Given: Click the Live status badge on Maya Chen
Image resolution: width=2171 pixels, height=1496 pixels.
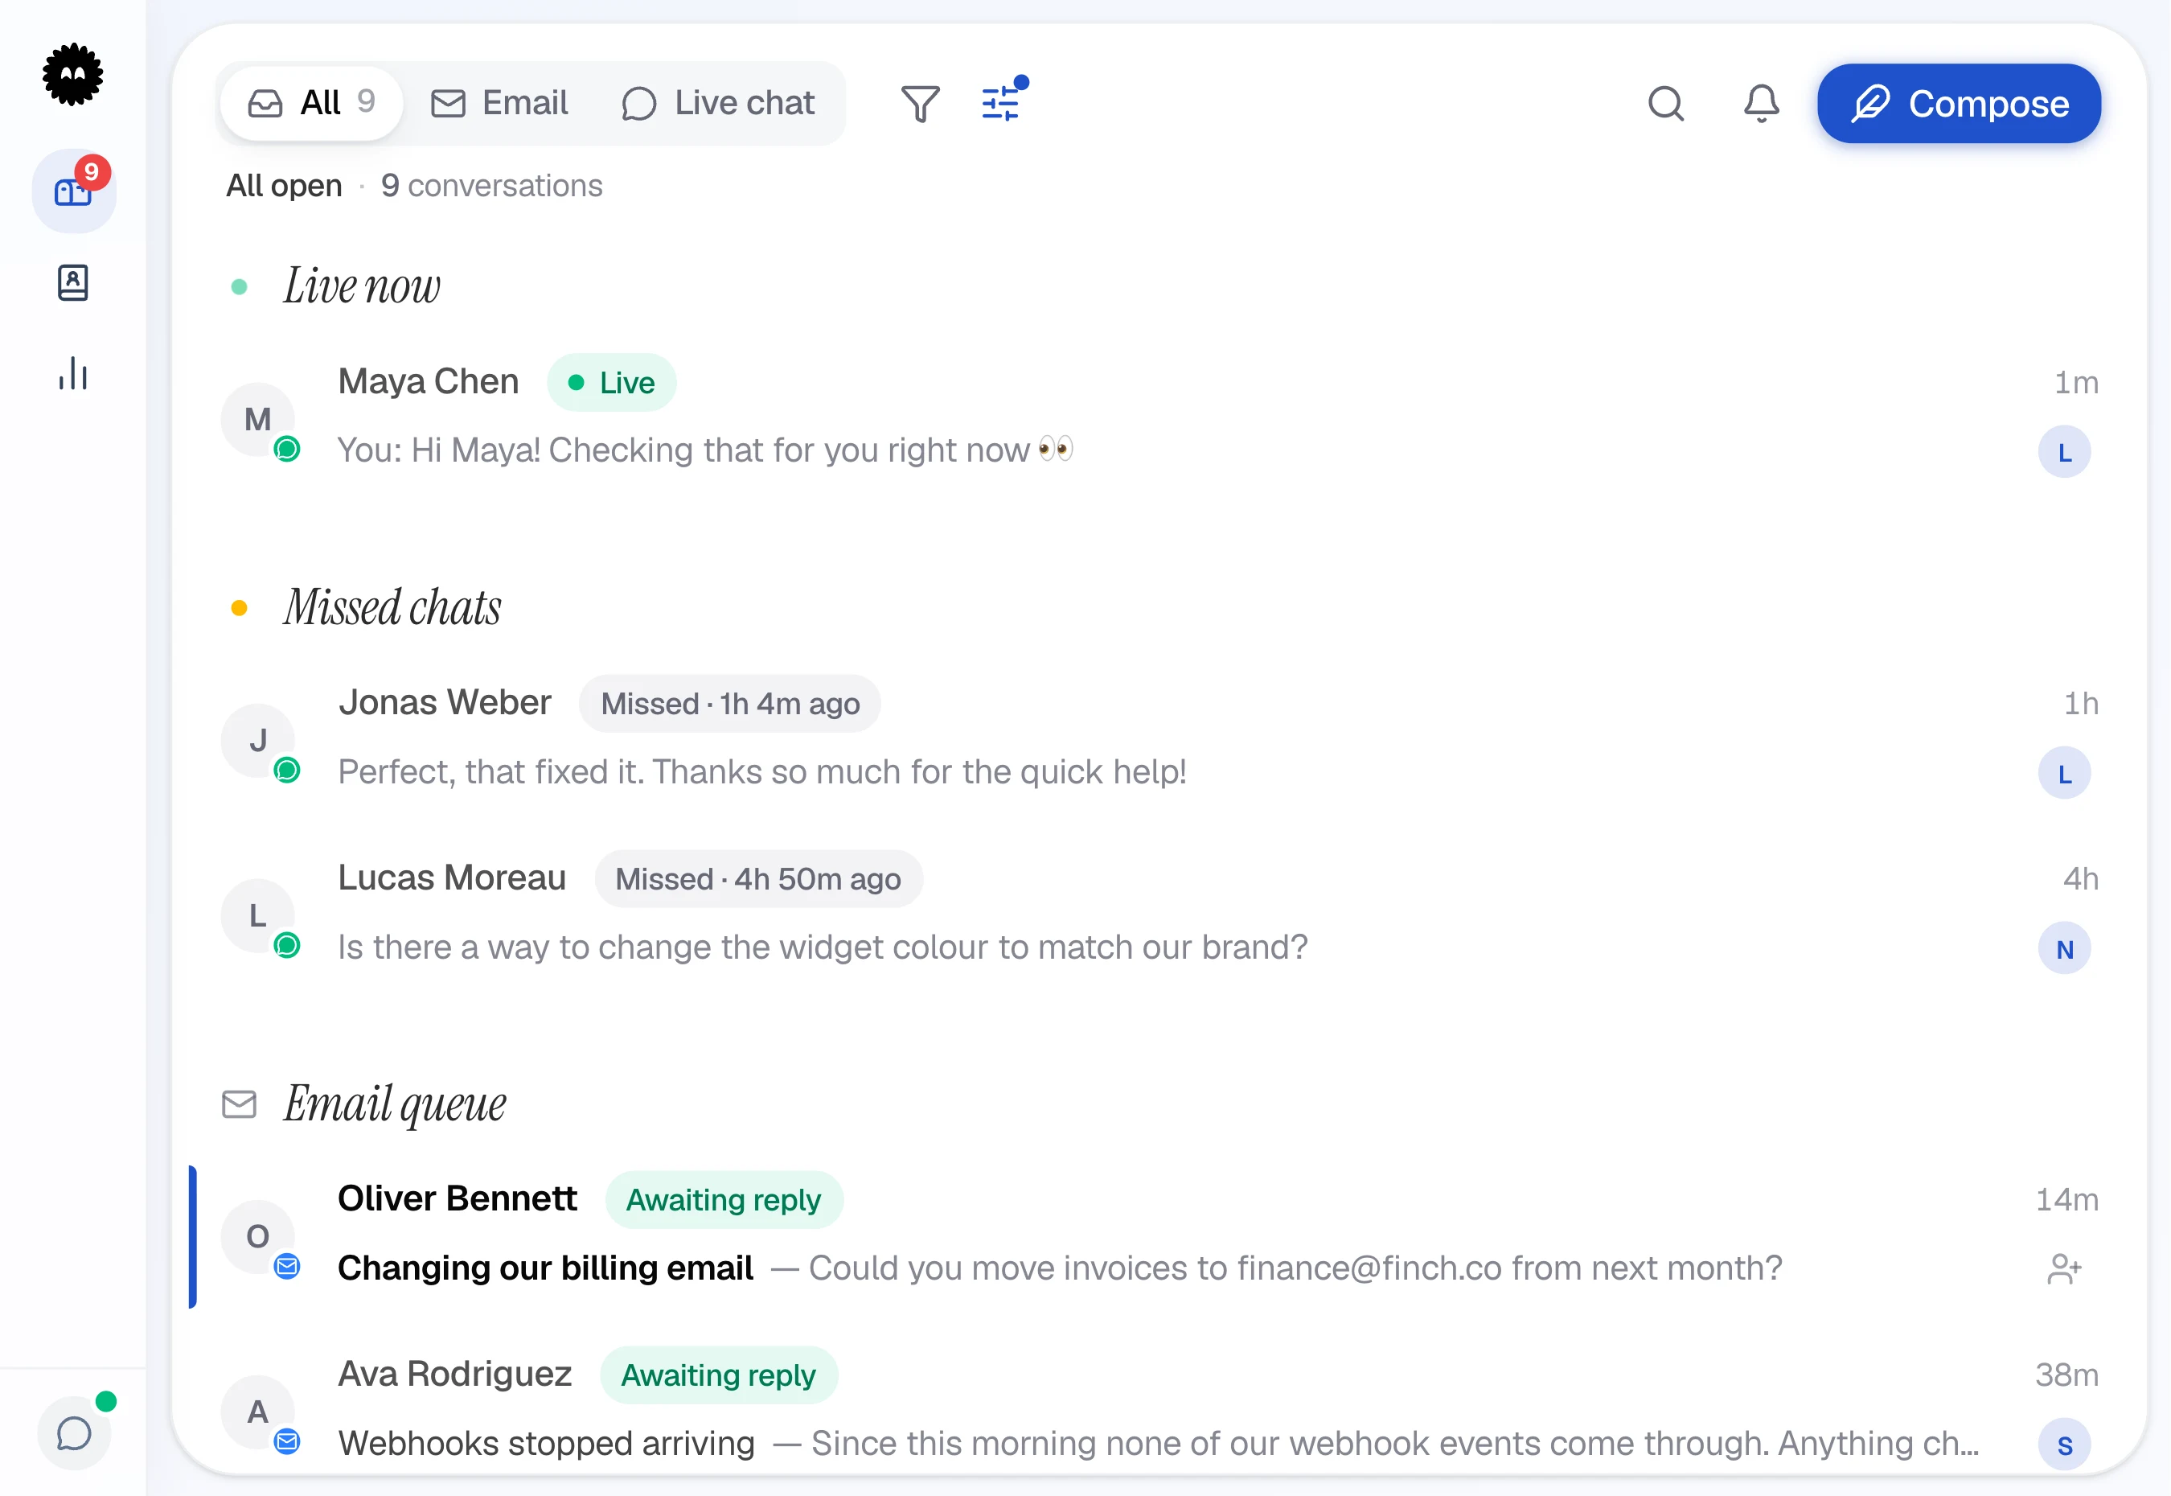Looking at the screenshot, I should 612,382.
